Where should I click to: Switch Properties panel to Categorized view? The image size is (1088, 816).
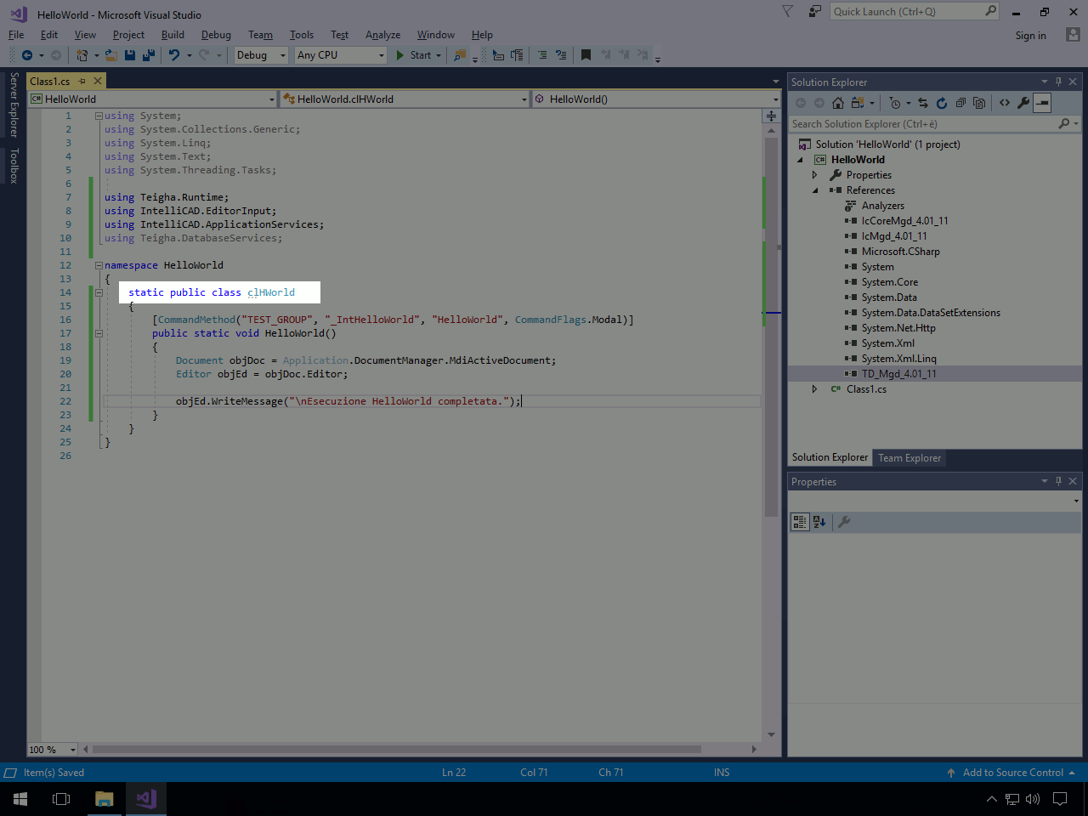pos(800,522)
